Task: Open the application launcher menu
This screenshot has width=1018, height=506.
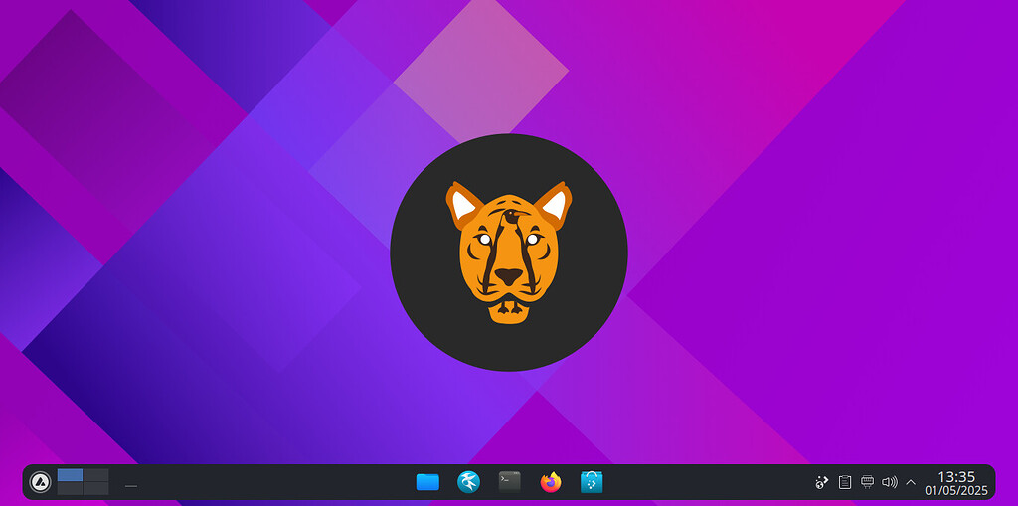Action: point(41,482)
